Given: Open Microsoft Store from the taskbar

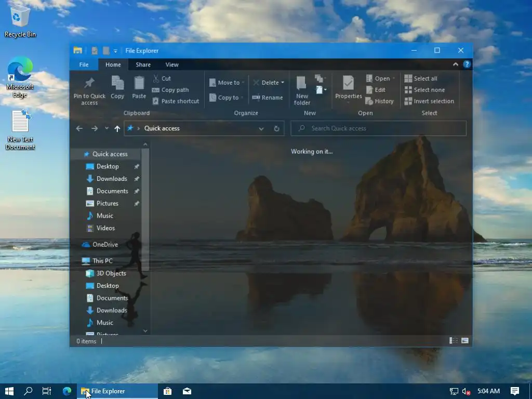Looking at the screenshot, I should point(168,391).
